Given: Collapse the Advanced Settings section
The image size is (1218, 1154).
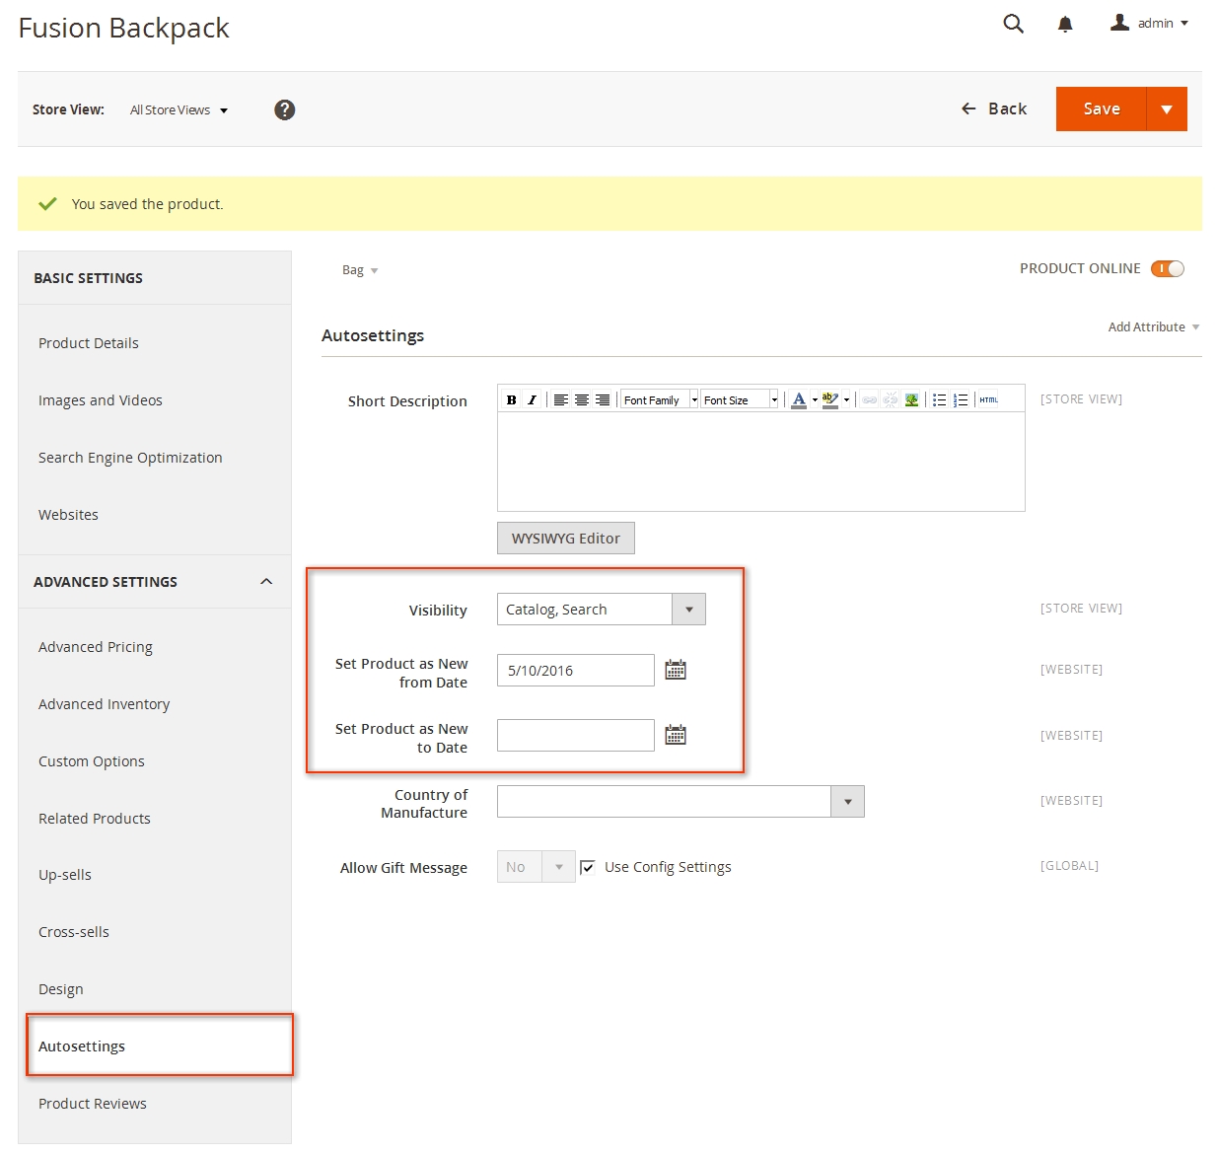Looking at the screenshot, I should [266, 582].
